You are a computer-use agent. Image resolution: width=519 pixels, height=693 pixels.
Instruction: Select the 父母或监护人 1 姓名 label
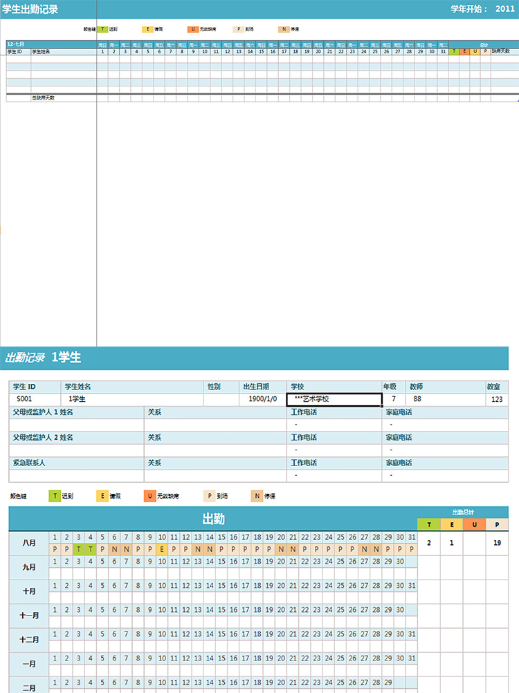[x=43, y=412]
